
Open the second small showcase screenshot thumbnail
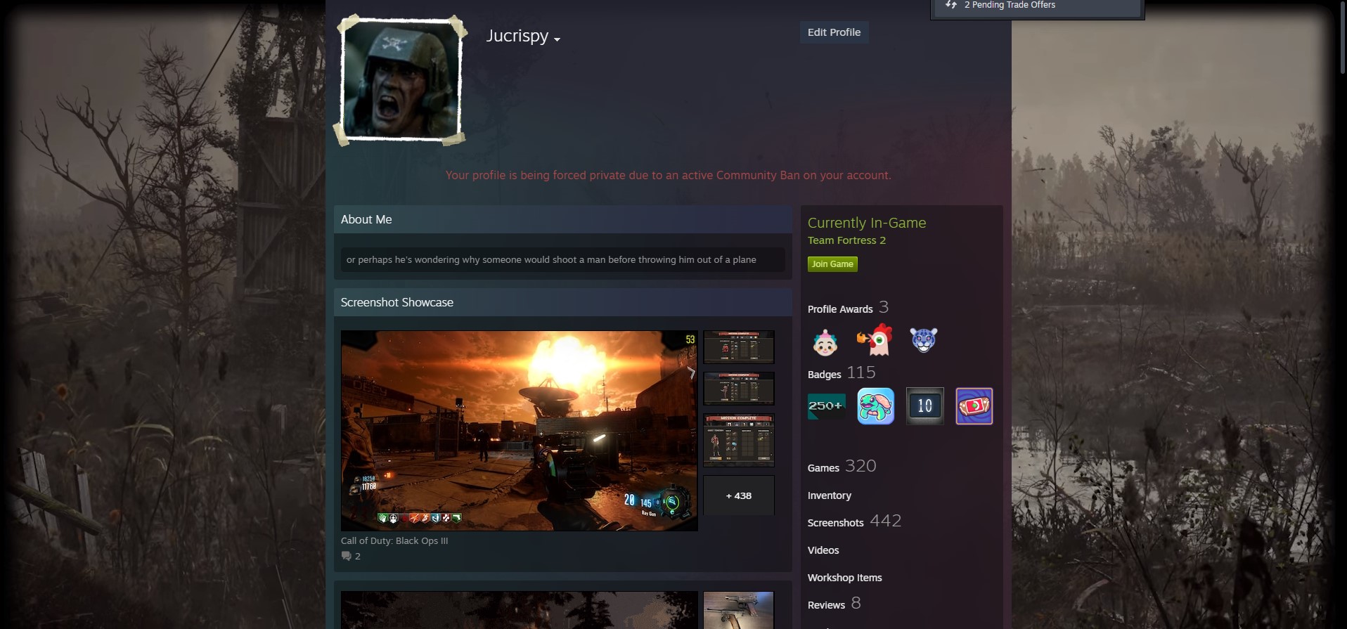click(739, 389)
